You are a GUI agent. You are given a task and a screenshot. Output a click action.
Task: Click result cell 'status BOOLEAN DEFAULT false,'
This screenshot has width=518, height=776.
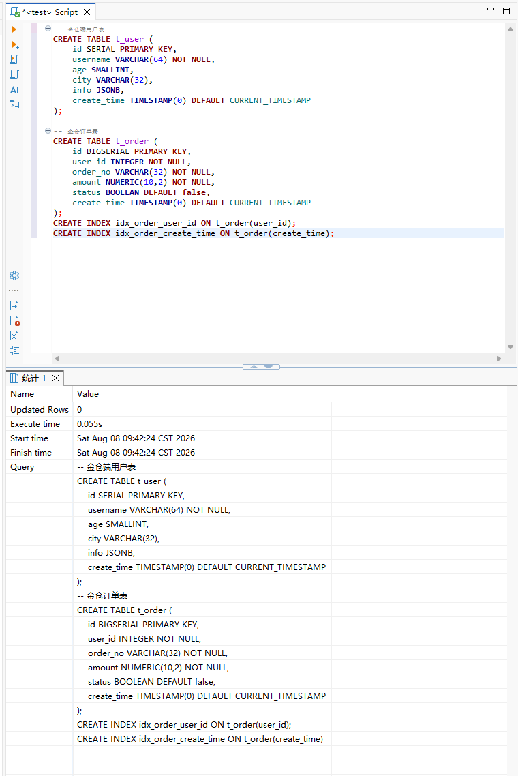tap(151, 682)
